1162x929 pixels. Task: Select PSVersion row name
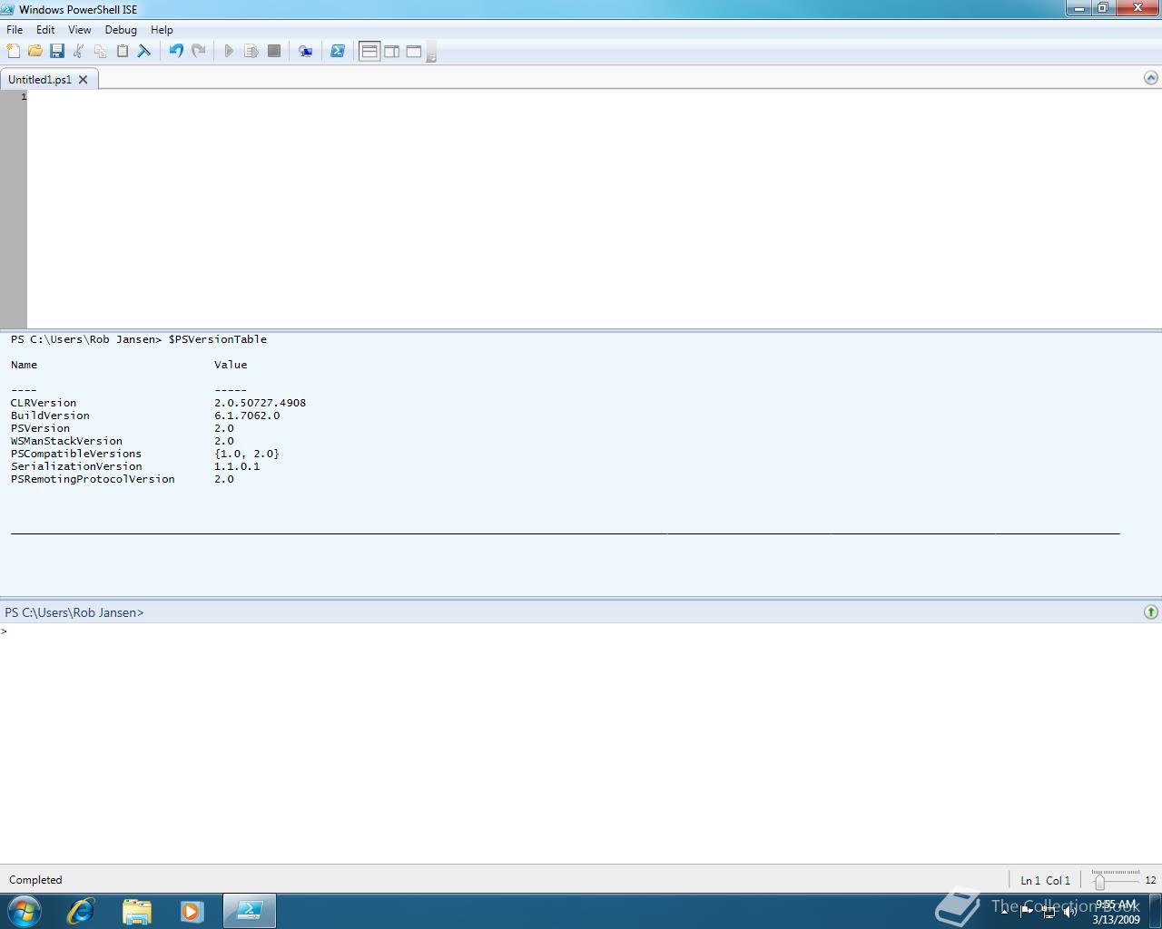[x=40, y=428]
